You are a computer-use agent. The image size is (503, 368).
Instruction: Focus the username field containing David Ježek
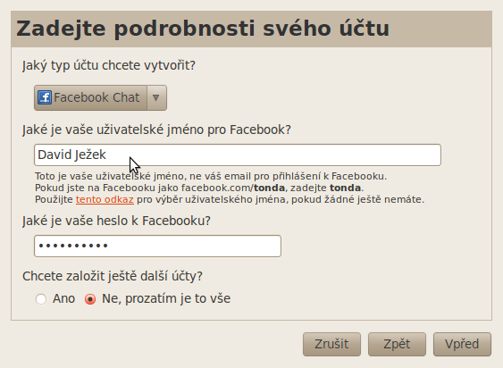238,155
